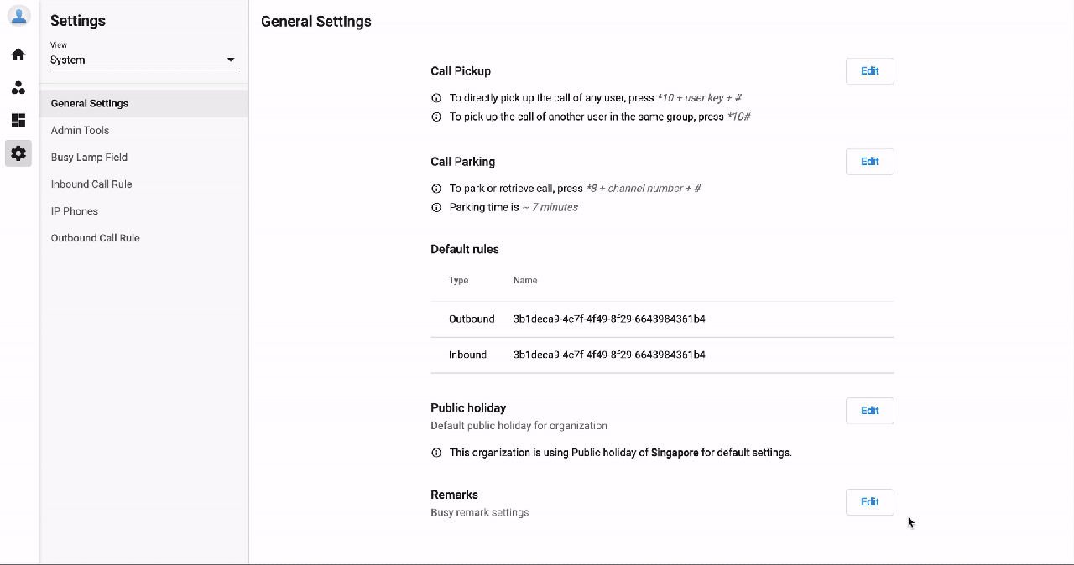The image size is (1074, 565).
Task: Edit Call Parking settings
Action: [x=870, y=162]
